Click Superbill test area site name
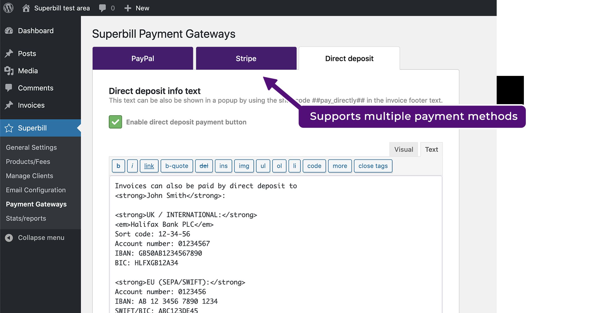 point(62,8)
